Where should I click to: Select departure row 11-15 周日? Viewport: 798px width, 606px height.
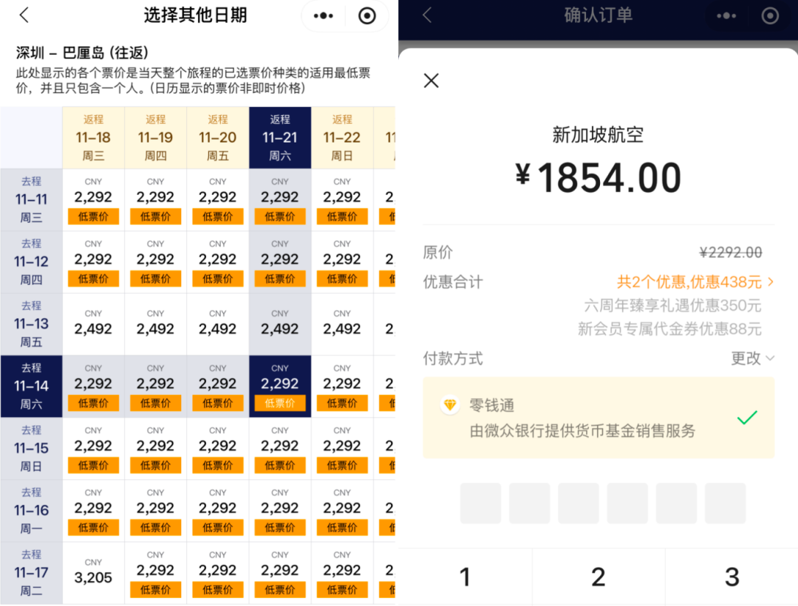point(31,448)
